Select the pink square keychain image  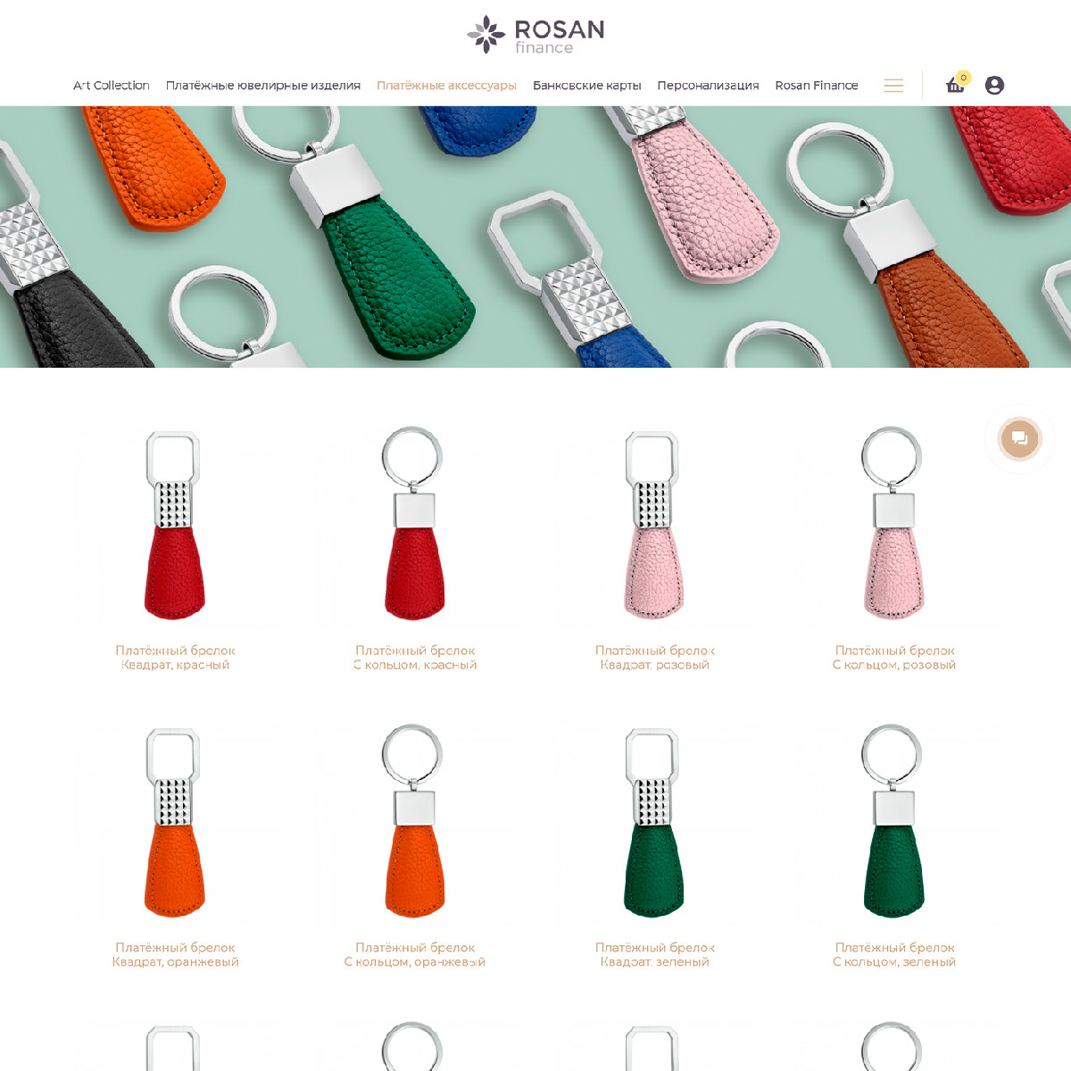point(655,525)
